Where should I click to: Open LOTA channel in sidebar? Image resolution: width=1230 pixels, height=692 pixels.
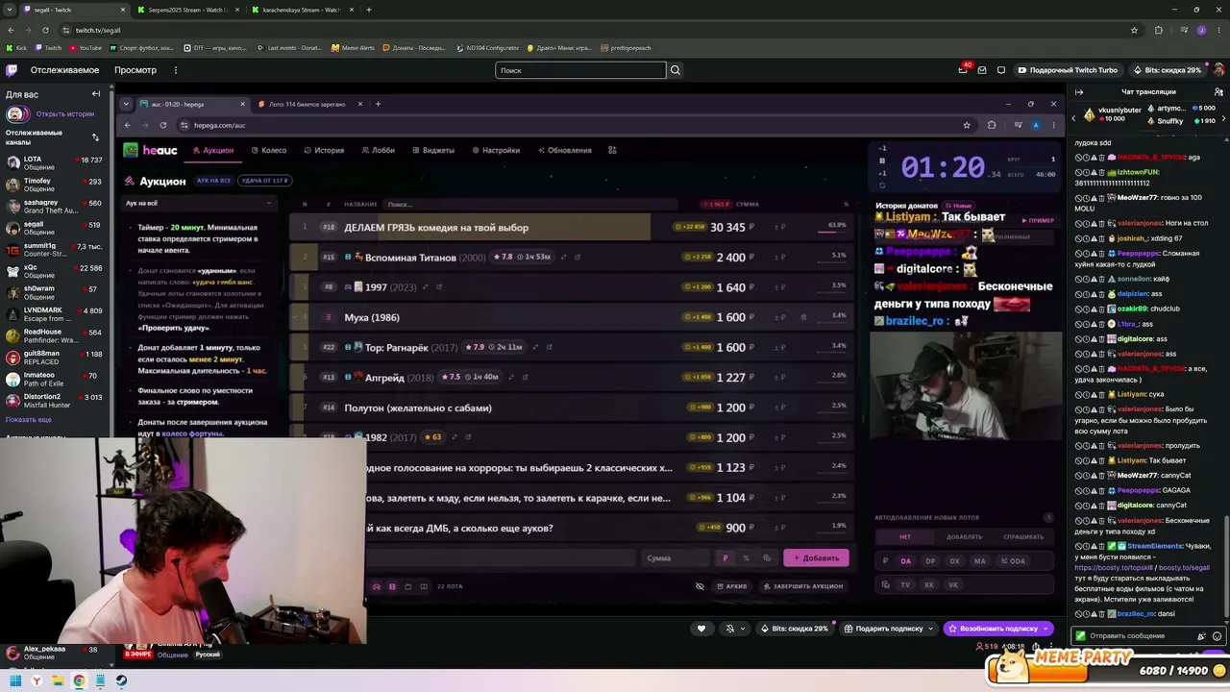[53, 163]
